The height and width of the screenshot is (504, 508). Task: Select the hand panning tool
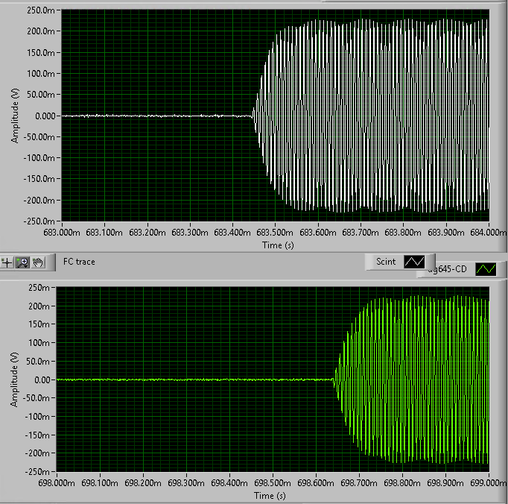click(39, 262)
